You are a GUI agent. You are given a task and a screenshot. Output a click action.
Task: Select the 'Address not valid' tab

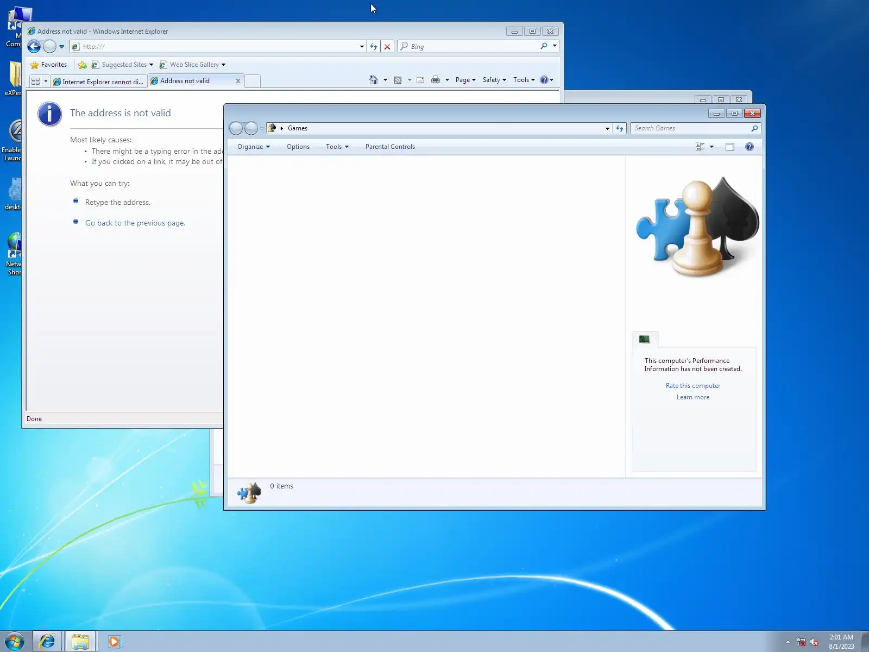click(196, 81)
